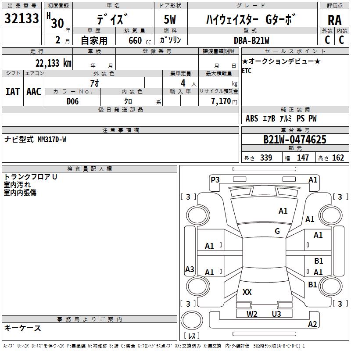Select the damage code legend line
Viewport: 351px width, 351px height.
click(x=154, y=346)
